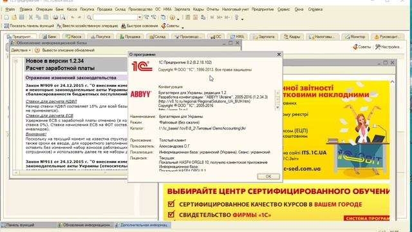Click inside the toolbar search input field
Image resolution: width=412 pixels, height=232 pixels.
(115, 17)
